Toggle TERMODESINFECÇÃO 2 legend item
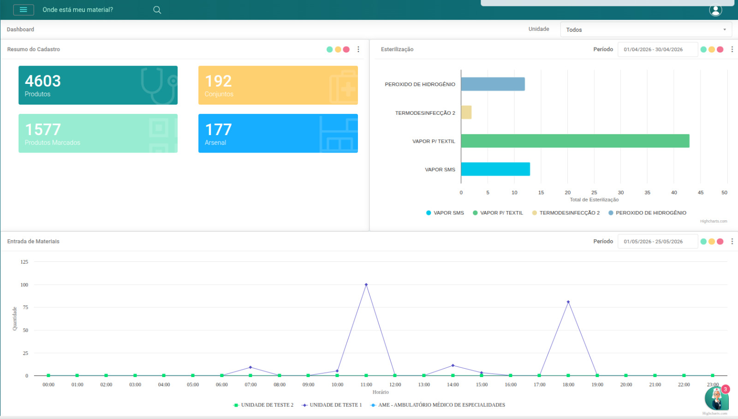The image size is (738, 419). tap(566, 213)
